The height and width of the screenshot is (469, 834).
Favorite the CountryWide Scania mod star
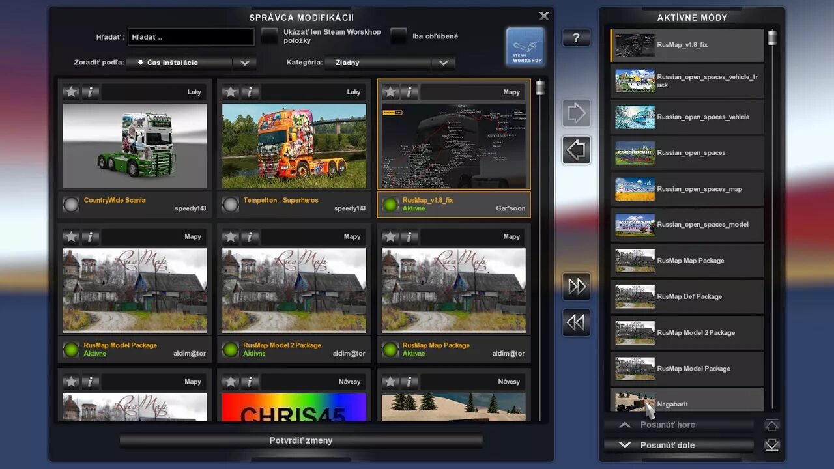pos(72,92)
